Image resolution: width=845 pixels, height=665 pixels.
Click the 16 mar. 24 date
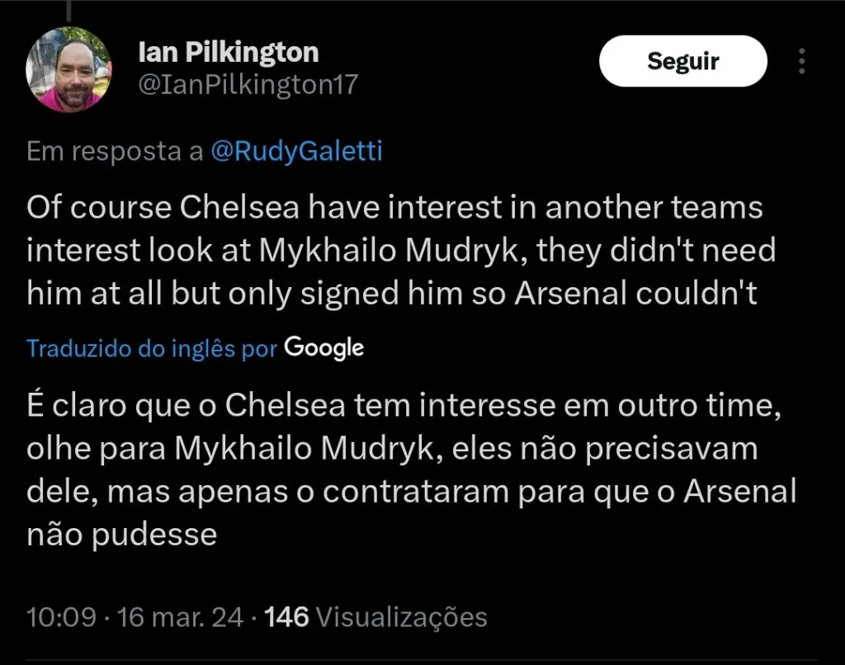180,616
